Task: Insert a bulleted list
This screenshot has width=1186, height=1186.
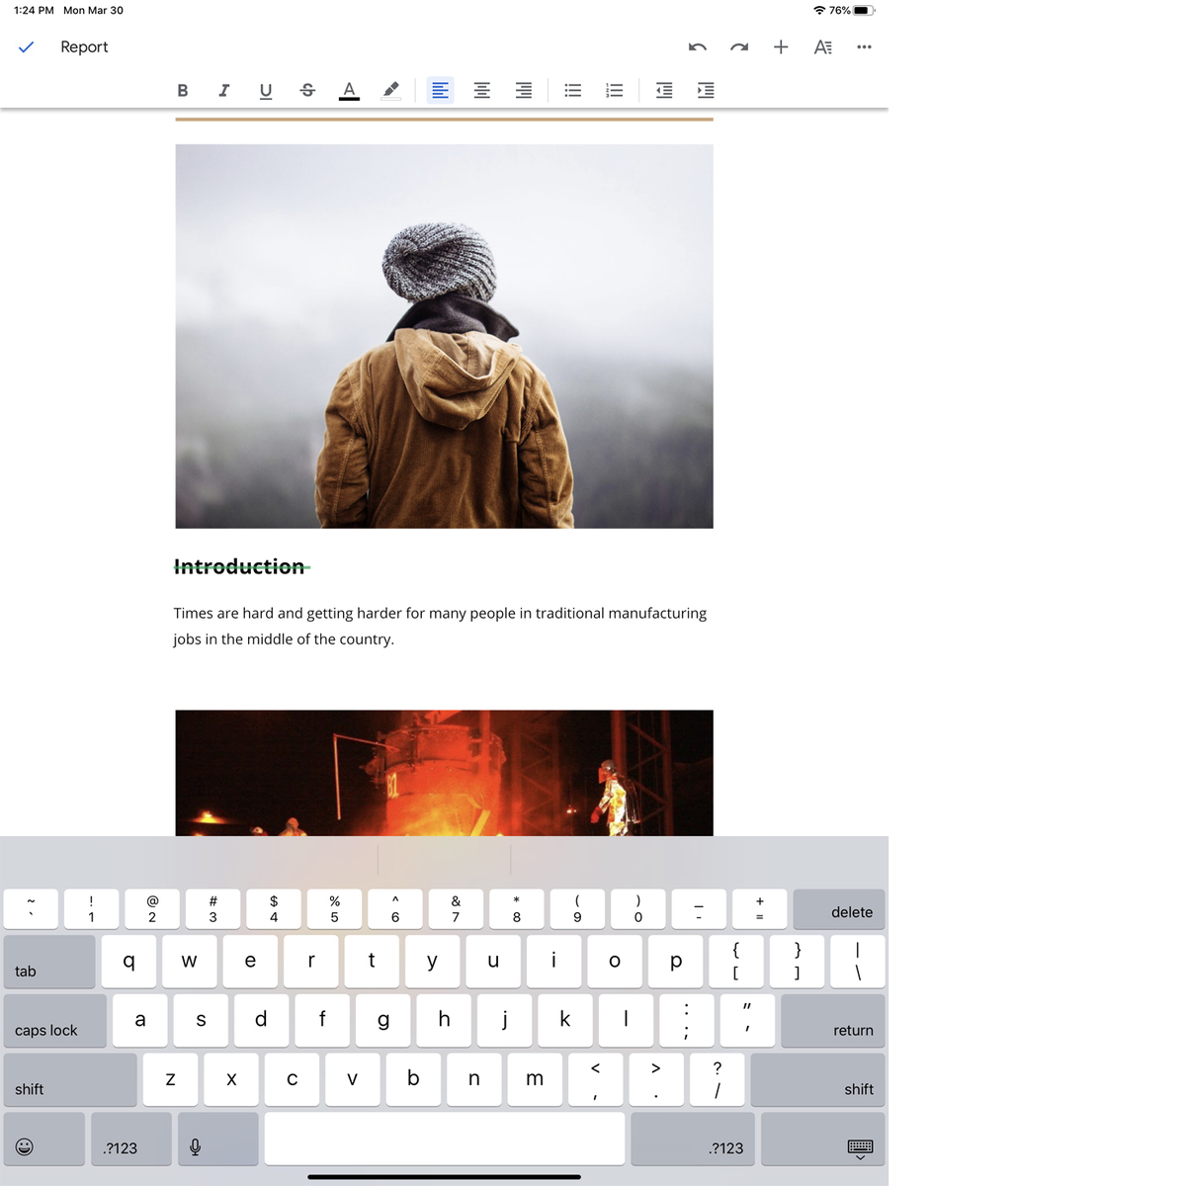Action: 573,90
